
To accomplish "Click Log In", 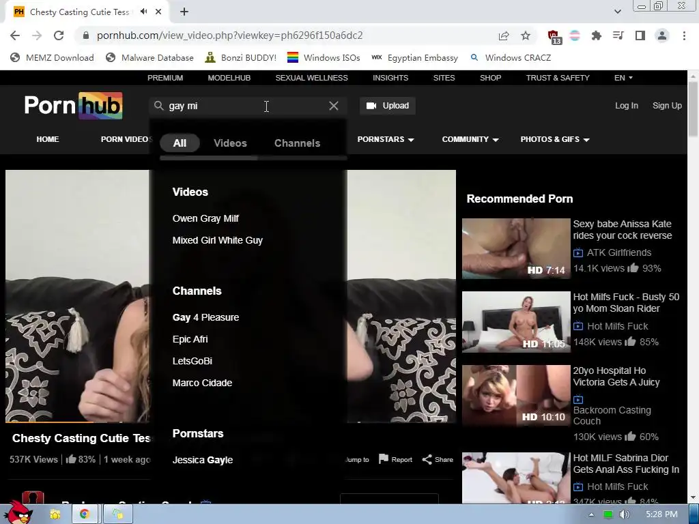I will click(x=627, y=106).
